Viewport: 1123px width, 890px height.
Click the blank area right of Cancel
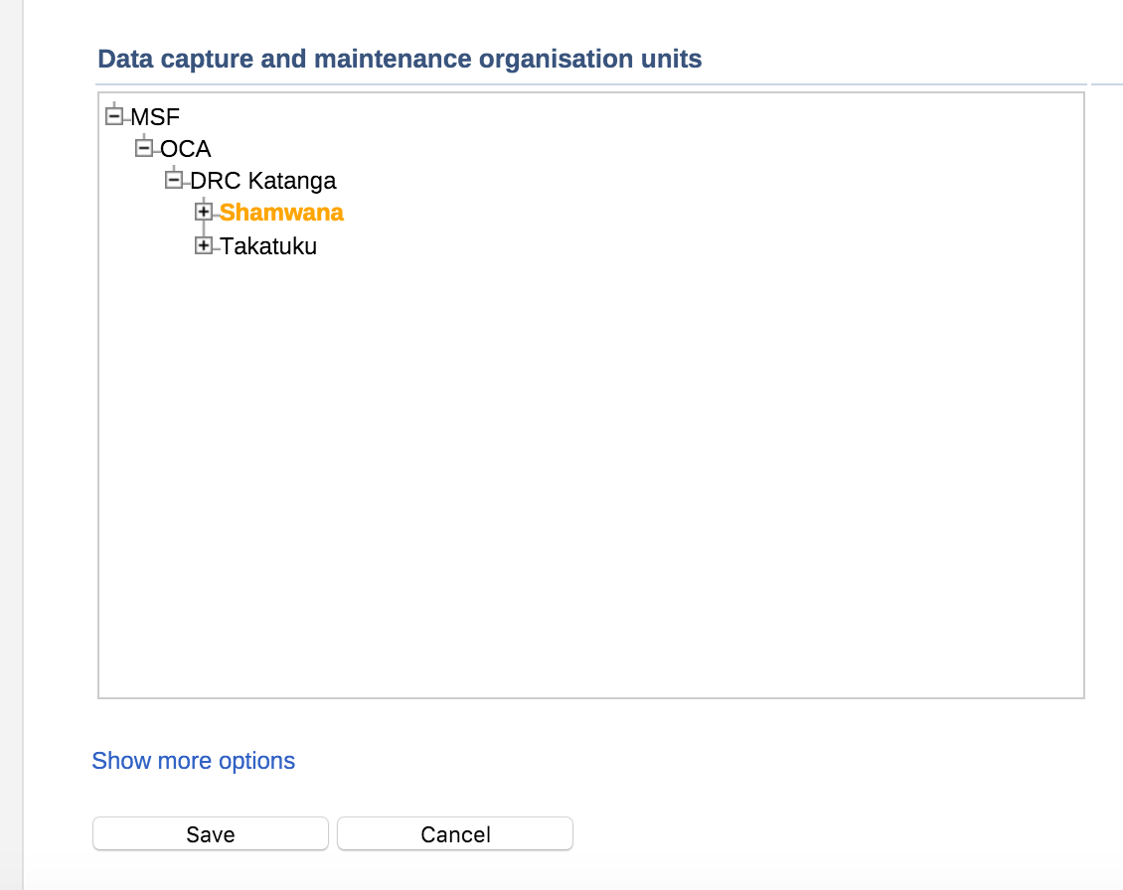pyautogui.click(x=795, y=834)
